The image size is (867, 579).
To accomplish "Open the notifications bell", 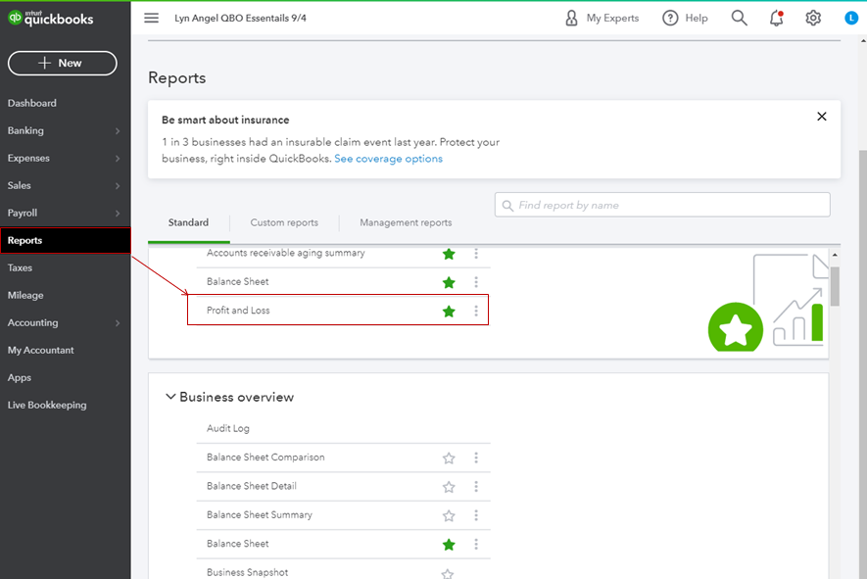I will [x=776, y=19].
